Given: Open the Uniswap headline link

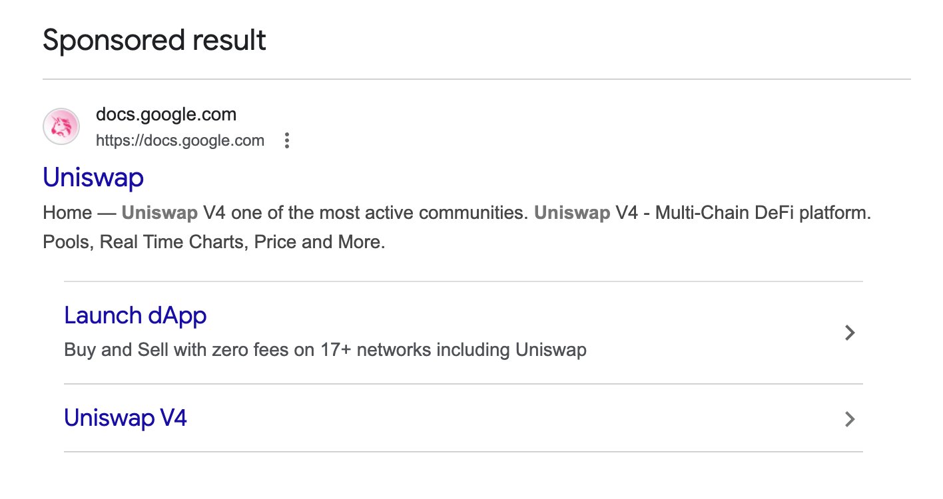Looking at the screenshot, I should 93,178.
